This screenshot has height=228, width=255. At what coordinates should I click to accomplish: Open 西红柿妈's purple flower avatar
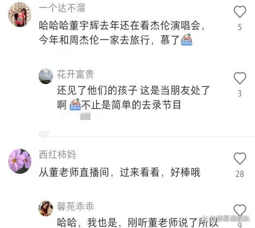[x=19, y=161]
